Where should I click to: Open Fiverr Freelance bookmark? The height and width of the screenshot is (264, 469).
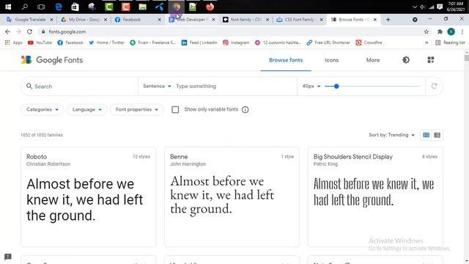click(x=153, y=43)
